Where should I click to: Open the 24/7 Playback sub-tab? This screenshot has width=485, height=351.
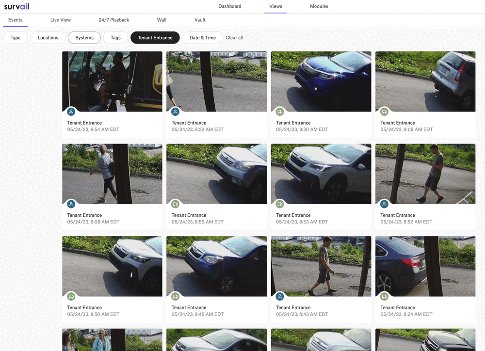pyautogui.click(x=114, y=20)
